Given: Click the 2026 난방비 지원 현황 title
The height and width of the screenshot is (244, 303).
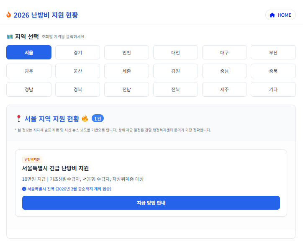Looking at the screenshot, I should 46,15.
